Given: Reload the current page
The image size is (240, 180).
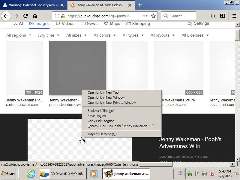Looking at the screenshot, I should coord(25,16).
